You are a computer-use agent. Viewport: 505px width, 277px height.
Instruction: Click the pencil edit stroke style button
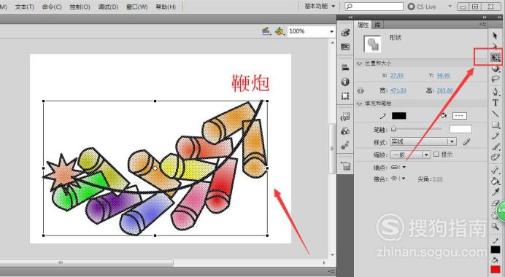[x=466, y=141]
